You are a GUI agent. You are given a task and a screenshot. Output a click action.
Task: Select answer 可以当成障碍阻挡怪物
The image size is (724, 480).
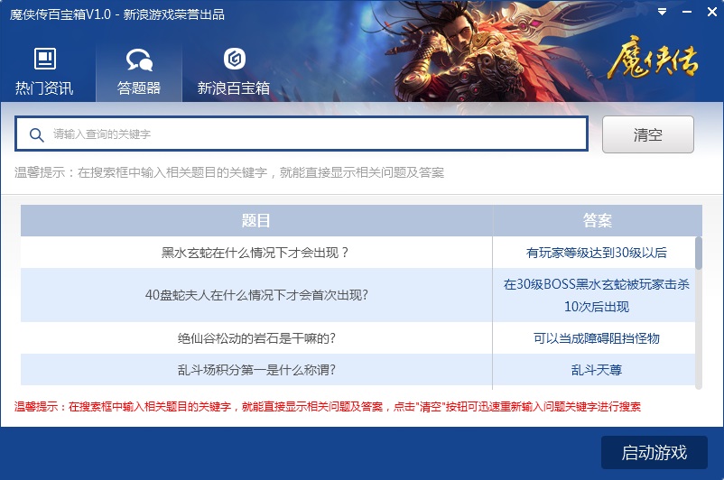click(x=597, y=338)
